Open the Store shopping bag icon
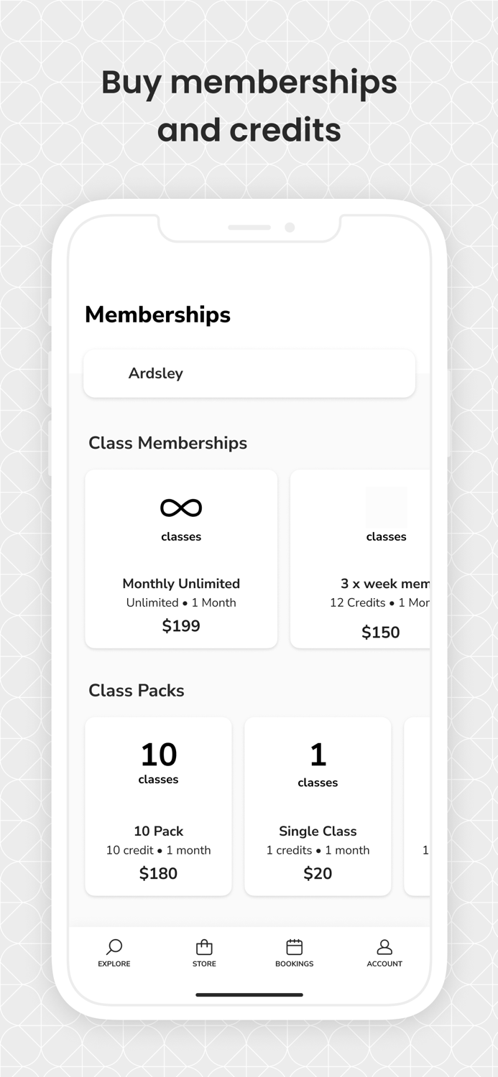Screen dimensions: 498x1077 point(204,947)
